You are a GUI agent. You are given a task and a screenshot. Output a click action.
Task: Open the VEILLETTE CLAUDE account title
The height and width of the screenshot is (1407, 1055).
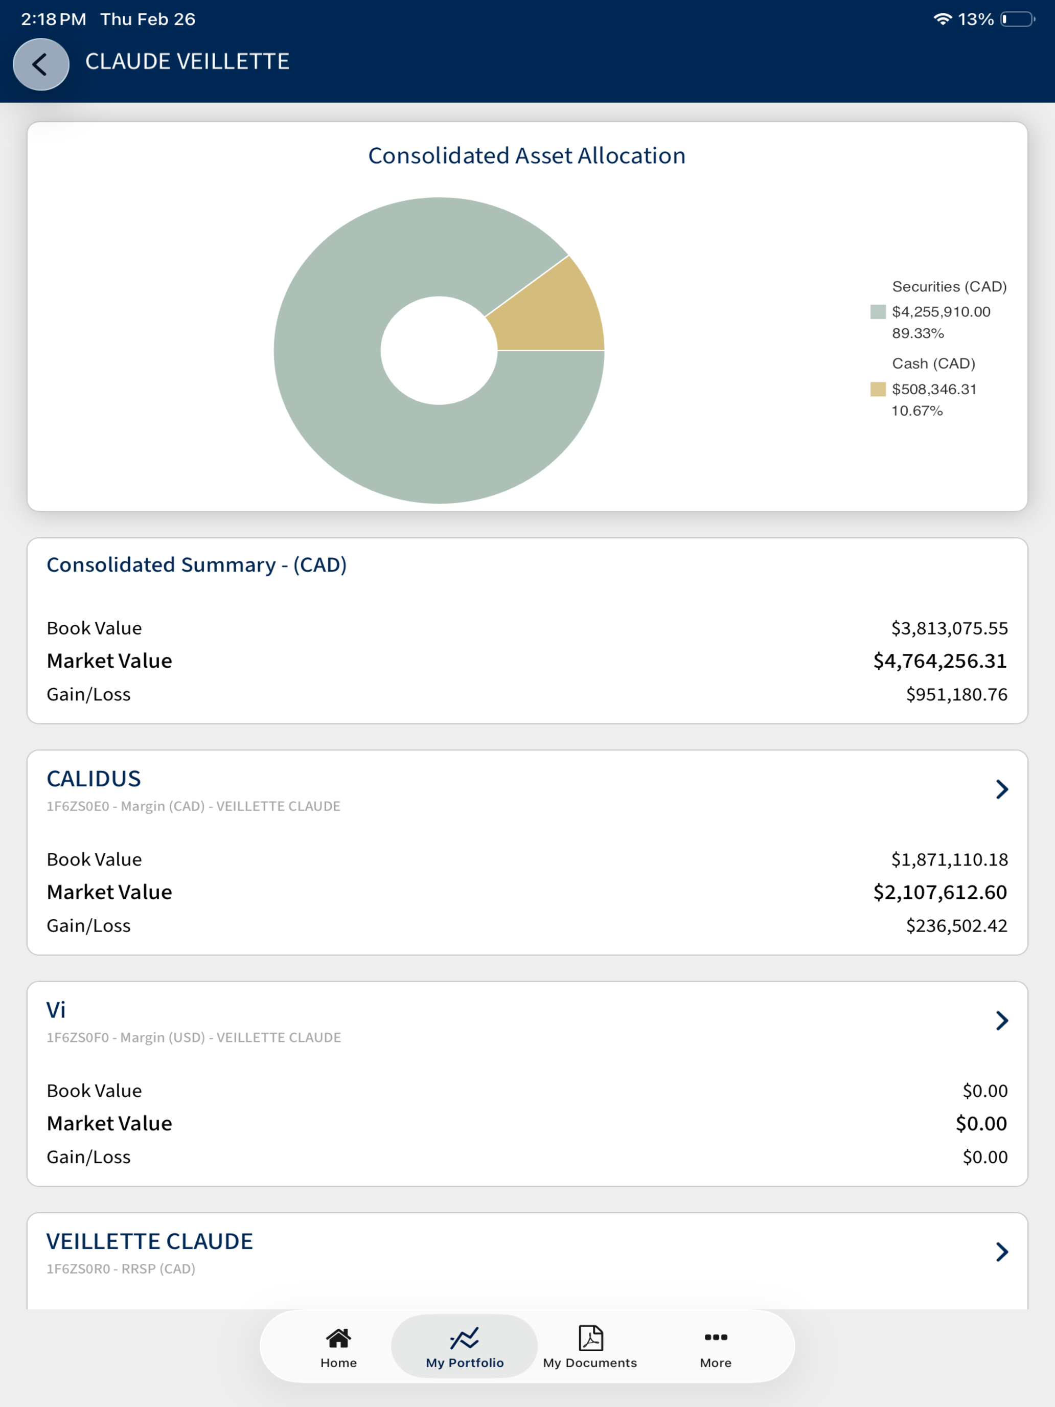click(x=149, y=1241)
